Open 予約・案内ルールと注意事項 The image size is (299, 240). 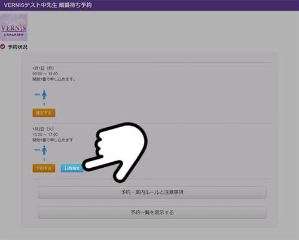tap(152, 192)
